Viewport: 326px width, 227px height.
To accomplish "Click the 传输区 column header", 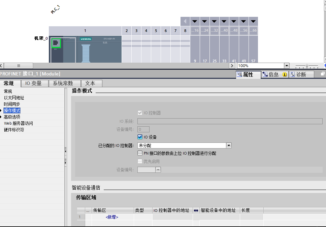I will click(113, 210).
